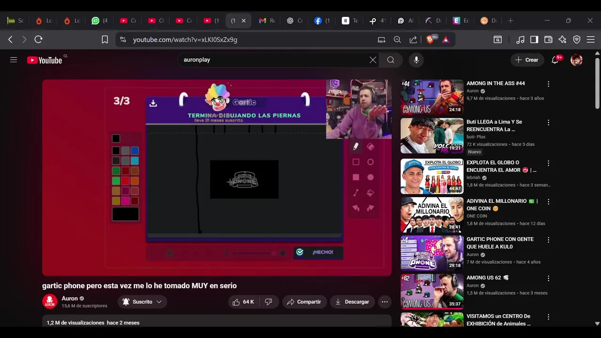Go back with the browser back arrow
This screenshot has width=601, height=338.
[x=10, y=39]
